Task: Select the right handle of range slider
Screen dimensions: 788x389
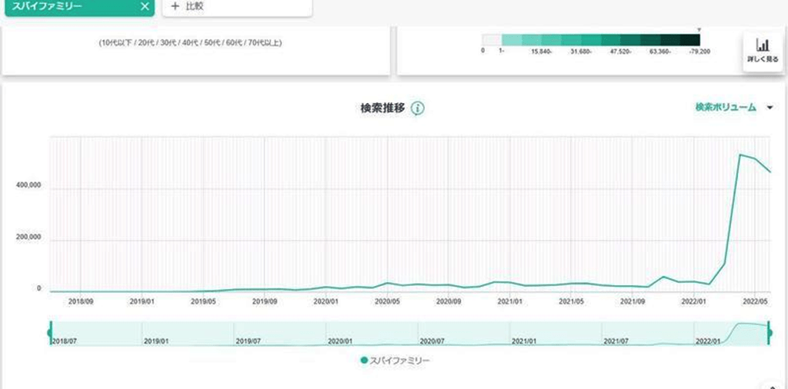Action: click(x=769, y=332)
